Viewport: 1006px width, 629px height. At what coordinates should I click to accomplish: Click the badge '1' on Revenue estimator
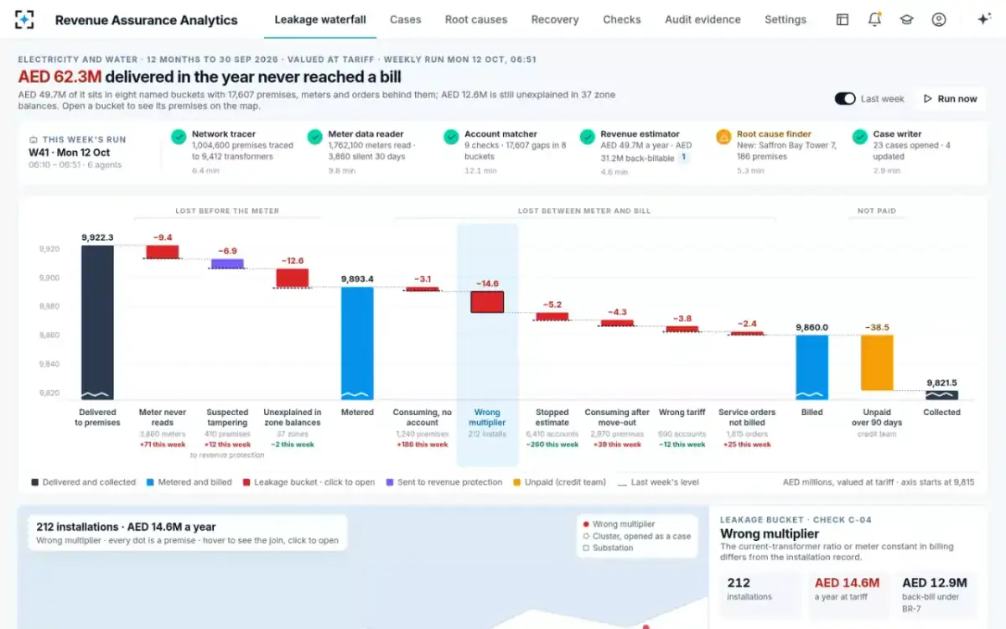click(683, 157)
